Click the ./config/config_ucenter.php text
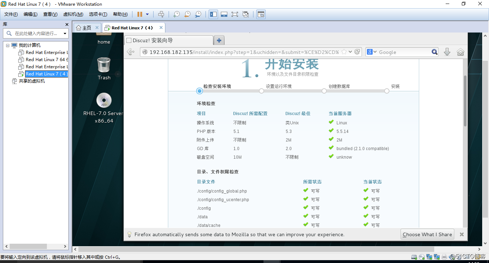489x263 pixels. pos(223,200)
